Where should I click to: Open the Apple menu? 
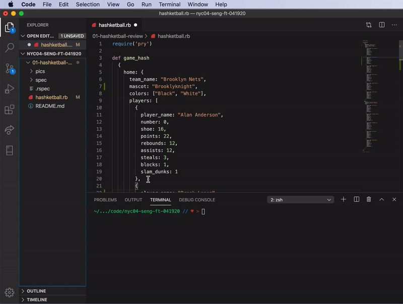(11, 5)
